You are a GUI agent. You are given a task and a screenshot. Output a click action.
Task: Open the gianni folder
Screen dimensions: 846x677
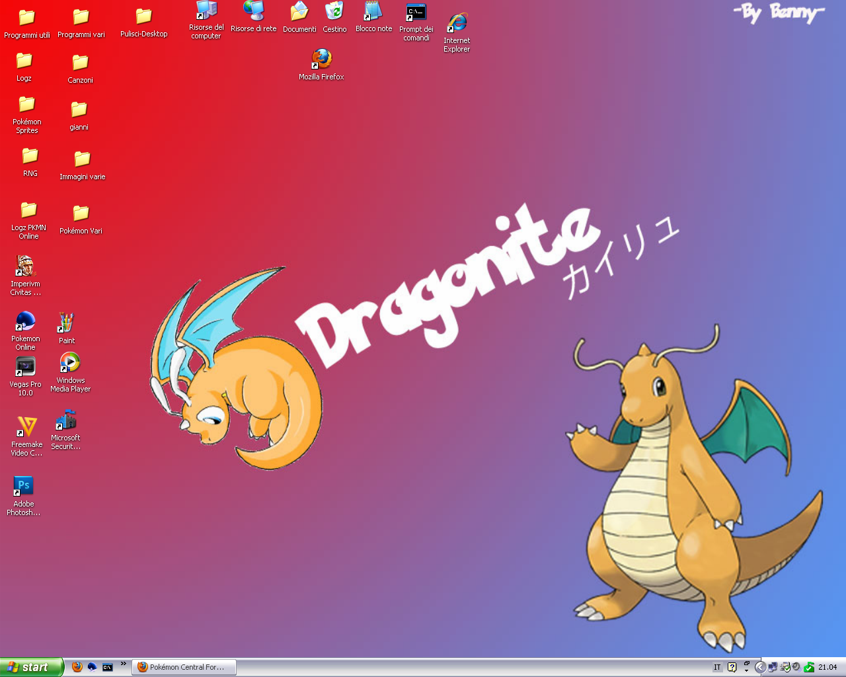click(x=79, y=116)
